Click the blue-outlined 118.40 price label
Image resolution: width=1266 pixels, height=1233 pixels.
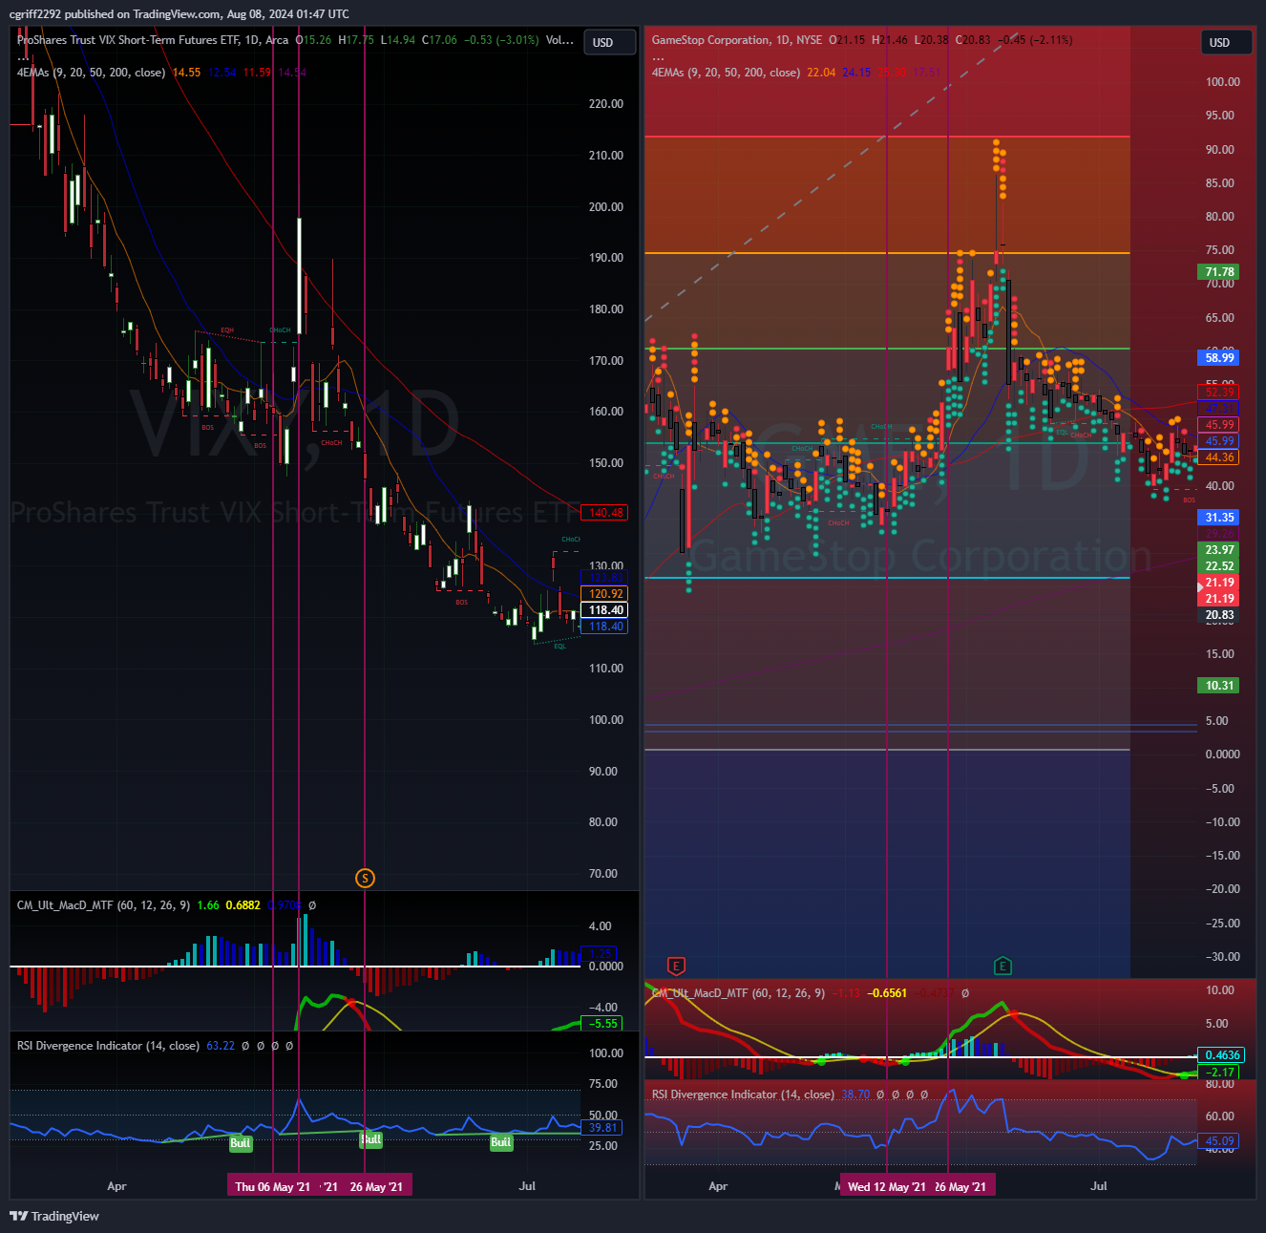click(605, 627)
